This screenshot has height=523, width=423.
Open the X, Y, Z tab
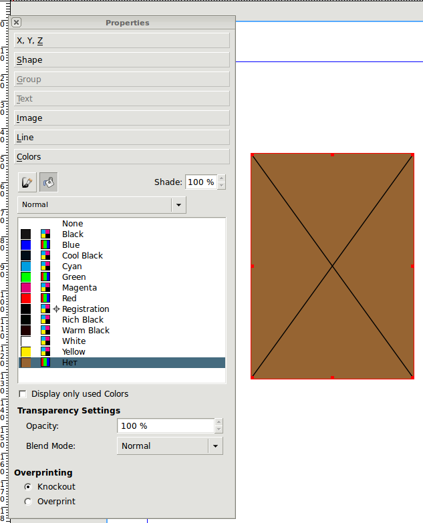(122, 41)
